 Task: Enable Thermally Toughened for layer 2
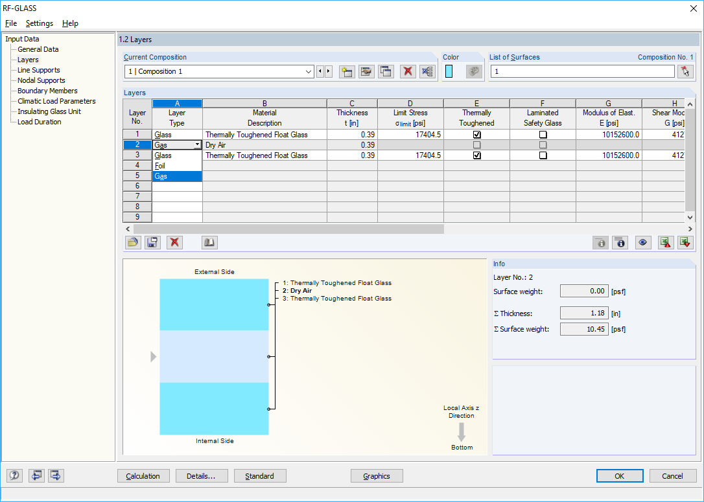click(476, 144)
